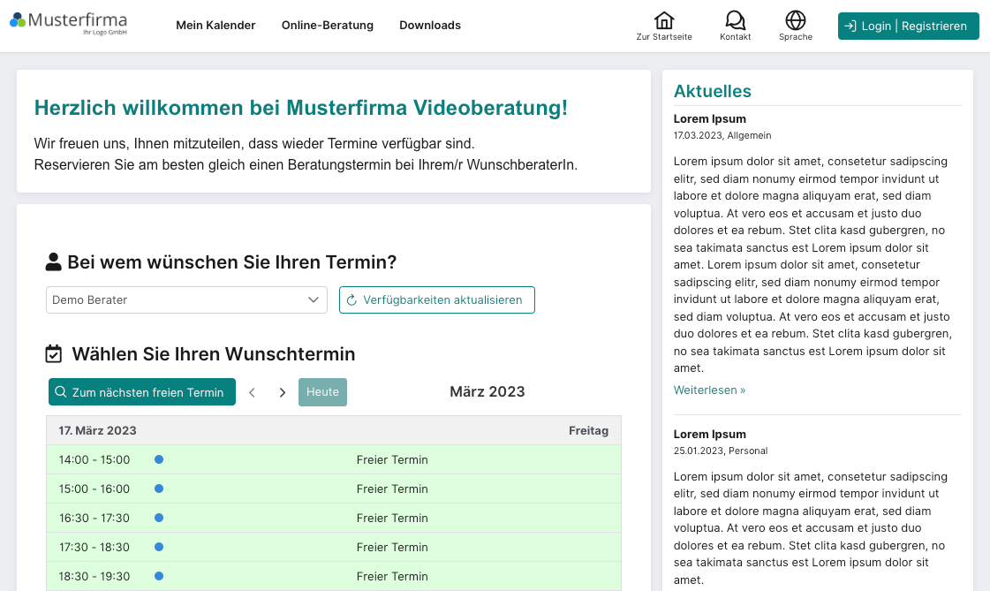Switch to the Online-Beratung section

pos(328,25)
